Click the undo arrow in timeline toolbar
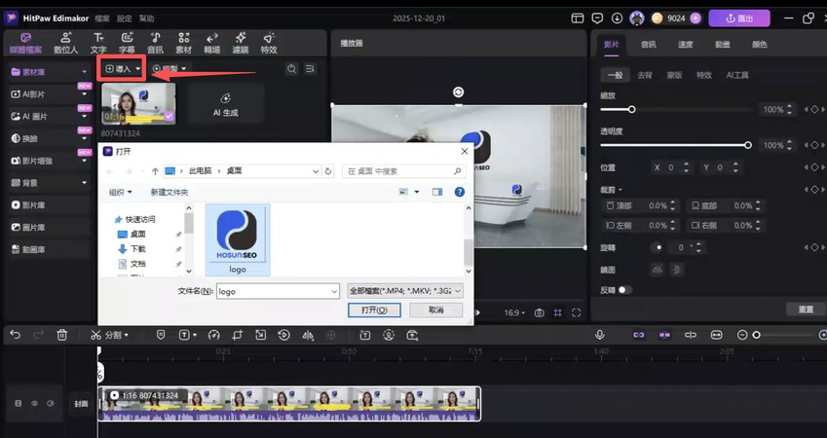 (16, 335)
